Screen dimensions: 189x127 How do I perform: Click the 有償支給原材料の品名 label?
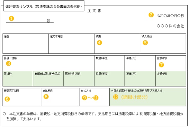point(47,74)
